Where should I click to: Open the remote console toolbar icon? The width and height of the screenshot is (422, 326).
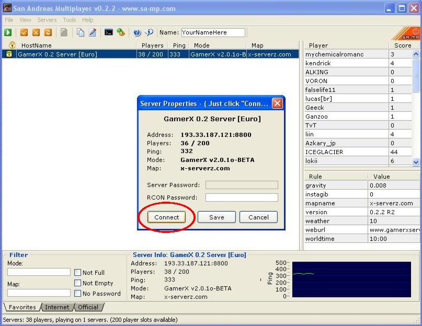[x=108, y=32]
